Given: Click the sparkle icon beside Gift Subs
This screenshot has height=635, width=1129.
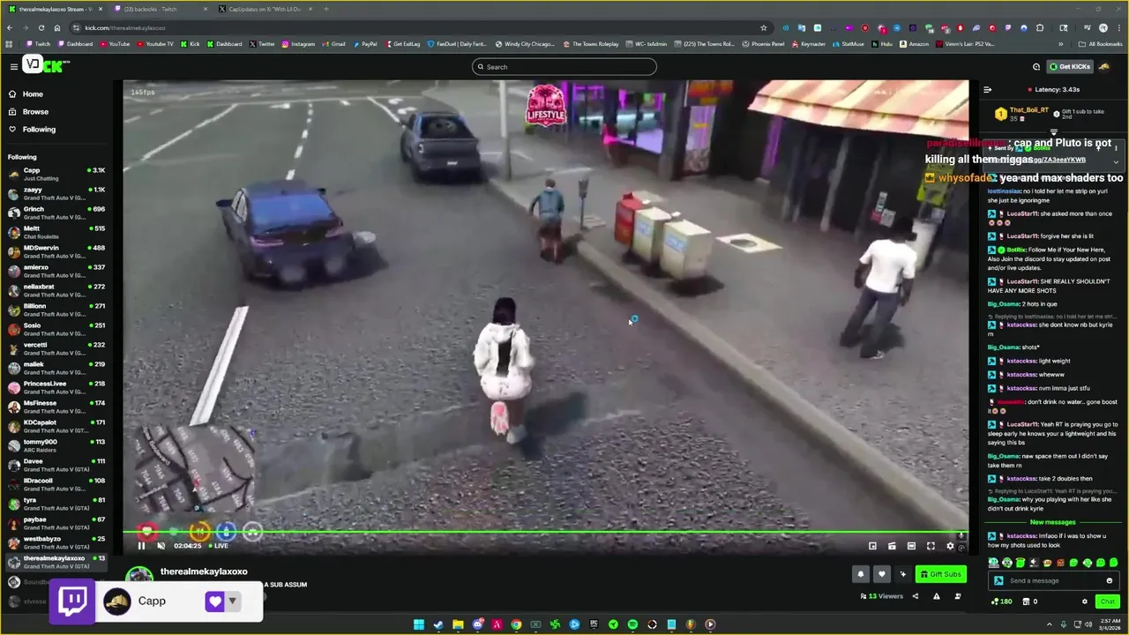Looking at the screenshot, I should 902,574.
